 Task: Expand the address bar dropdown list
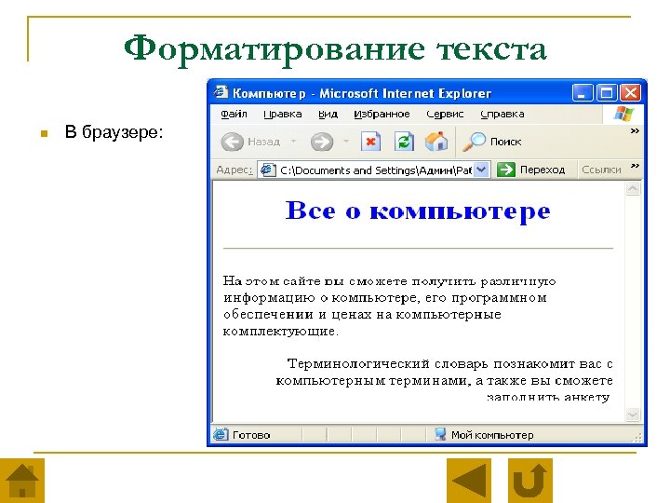click(482, 170)
